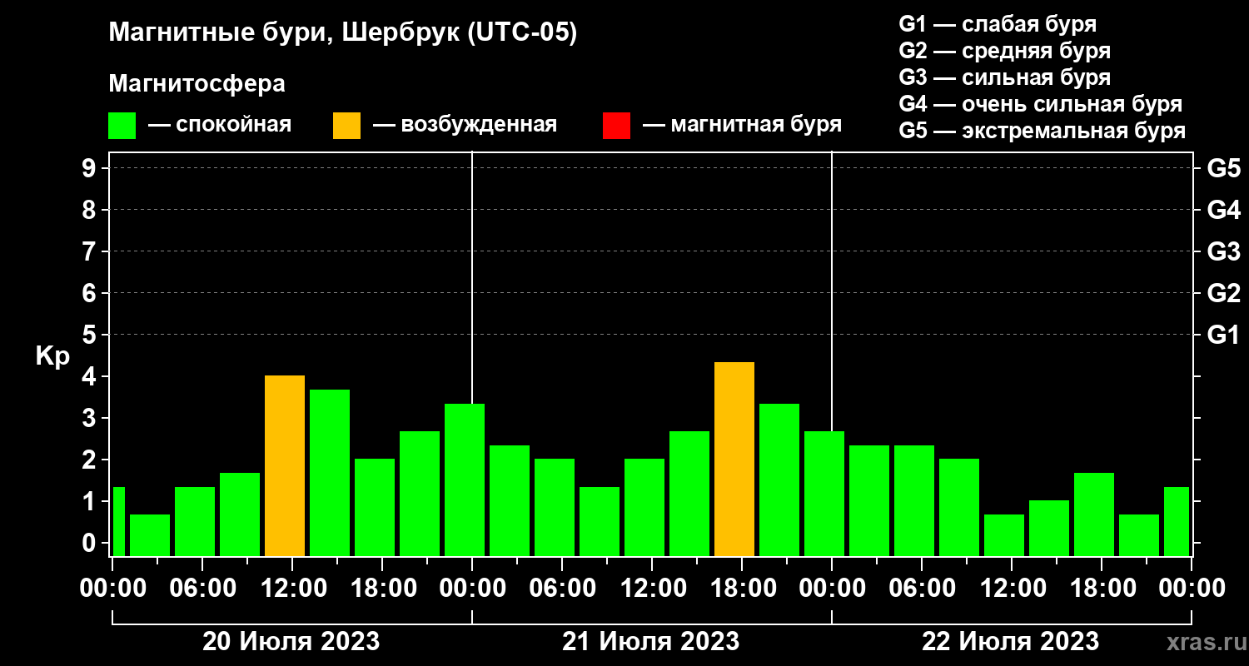Screen dimensions: 1249x666
Task: Click the orange bar on 20 Июля
Action: point(285,465)
